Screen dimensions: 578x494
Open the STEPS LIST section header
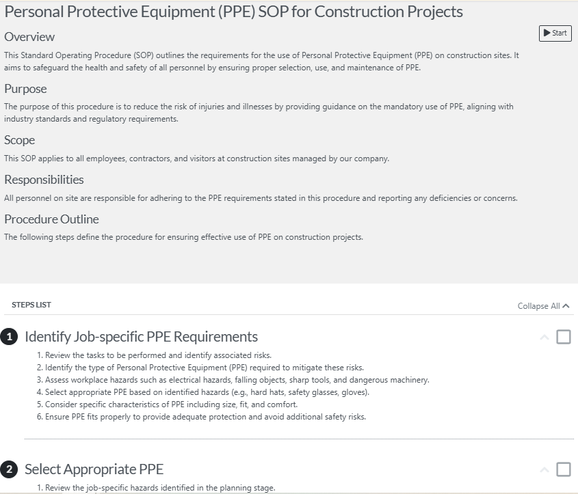[x=31, y=305]
